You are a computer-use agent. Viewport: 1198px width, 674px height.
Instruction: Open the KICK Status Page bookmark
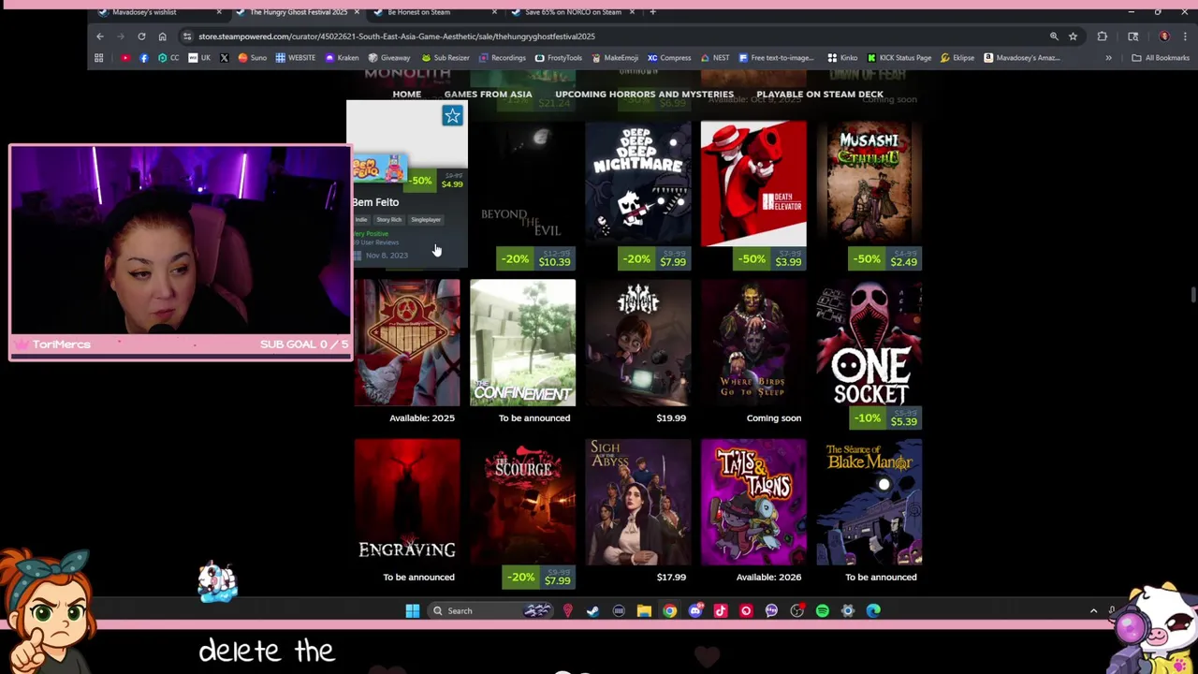click(x=898, y=58)
